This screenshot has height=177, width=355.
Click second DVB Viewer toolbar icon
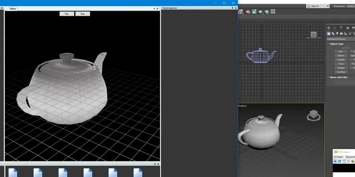tap(339, 161)
